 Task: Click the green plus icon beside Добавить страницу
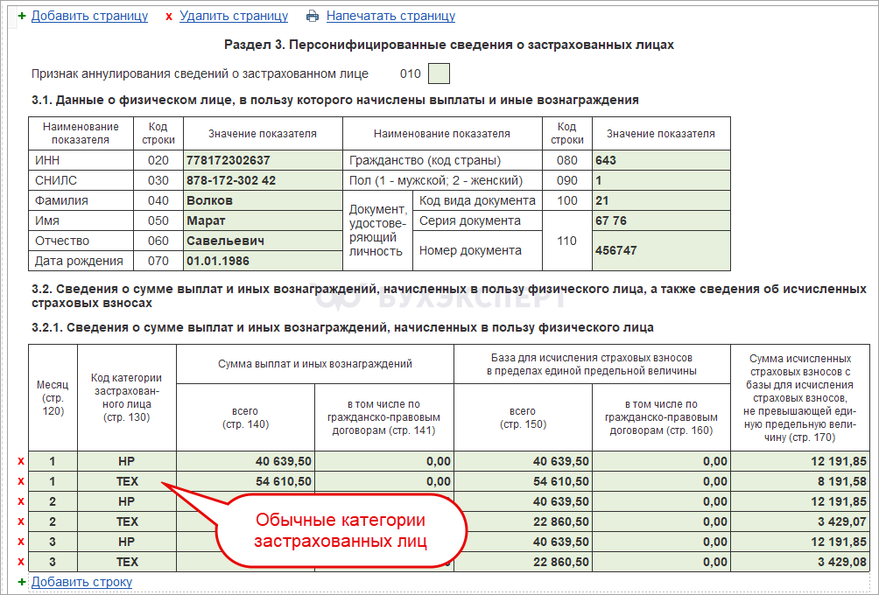click(x=22, y=17)
